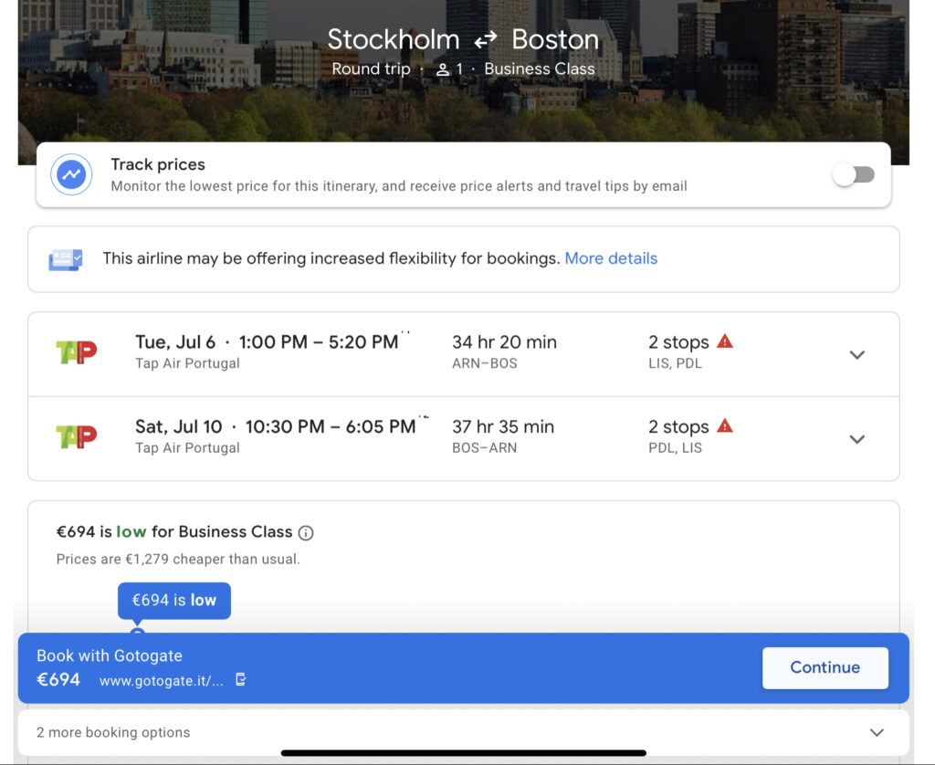The width and height of the screenshot is (935, 765).
Task: Open the More details link
Action: point(611,258)
